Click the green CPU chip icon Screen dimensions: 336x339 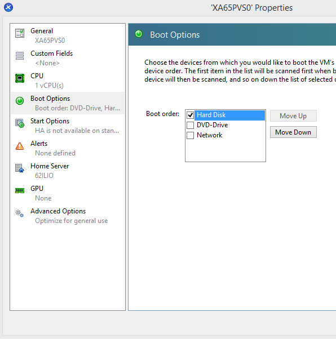20,78
